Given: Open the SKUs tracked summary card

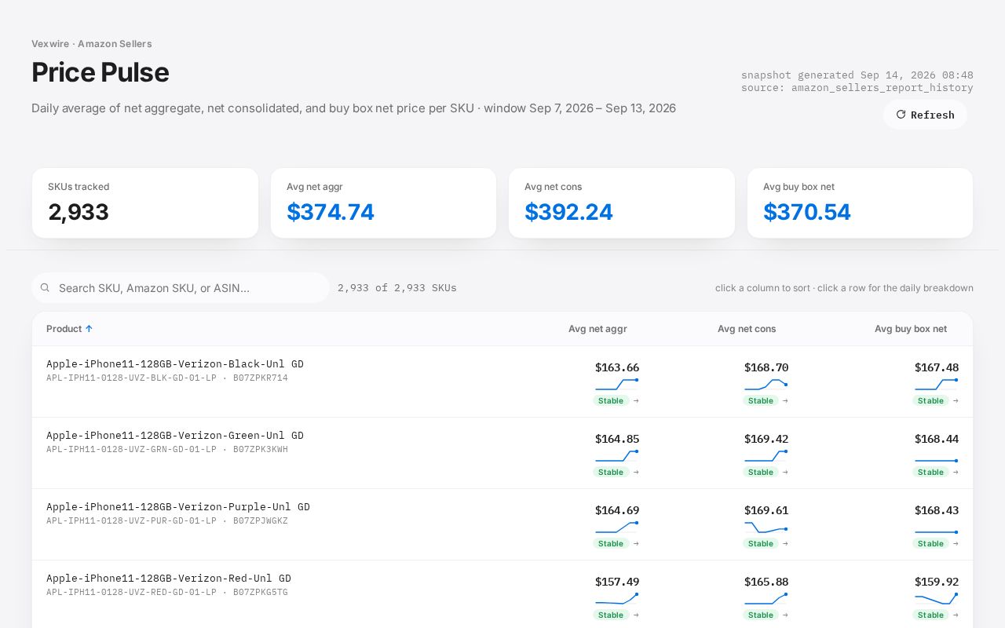Looking at the screenshot, I should [145, 203].
